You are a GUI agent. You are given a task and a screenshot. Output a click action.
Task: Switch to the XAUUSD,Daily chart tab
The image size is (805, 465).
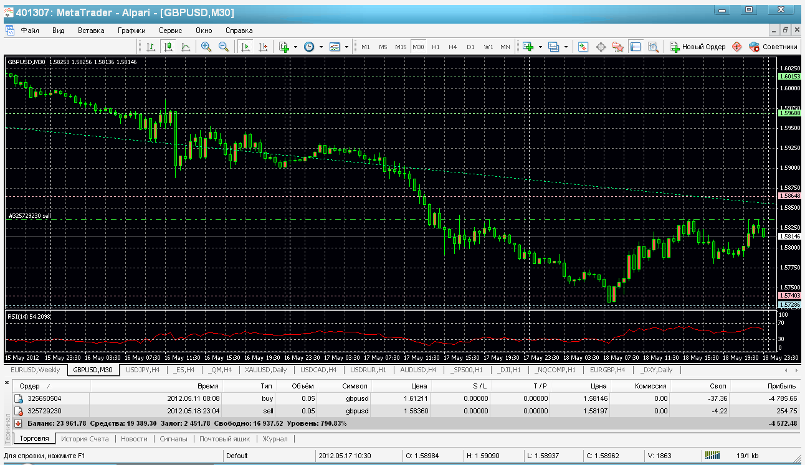[x=265, y=370]
